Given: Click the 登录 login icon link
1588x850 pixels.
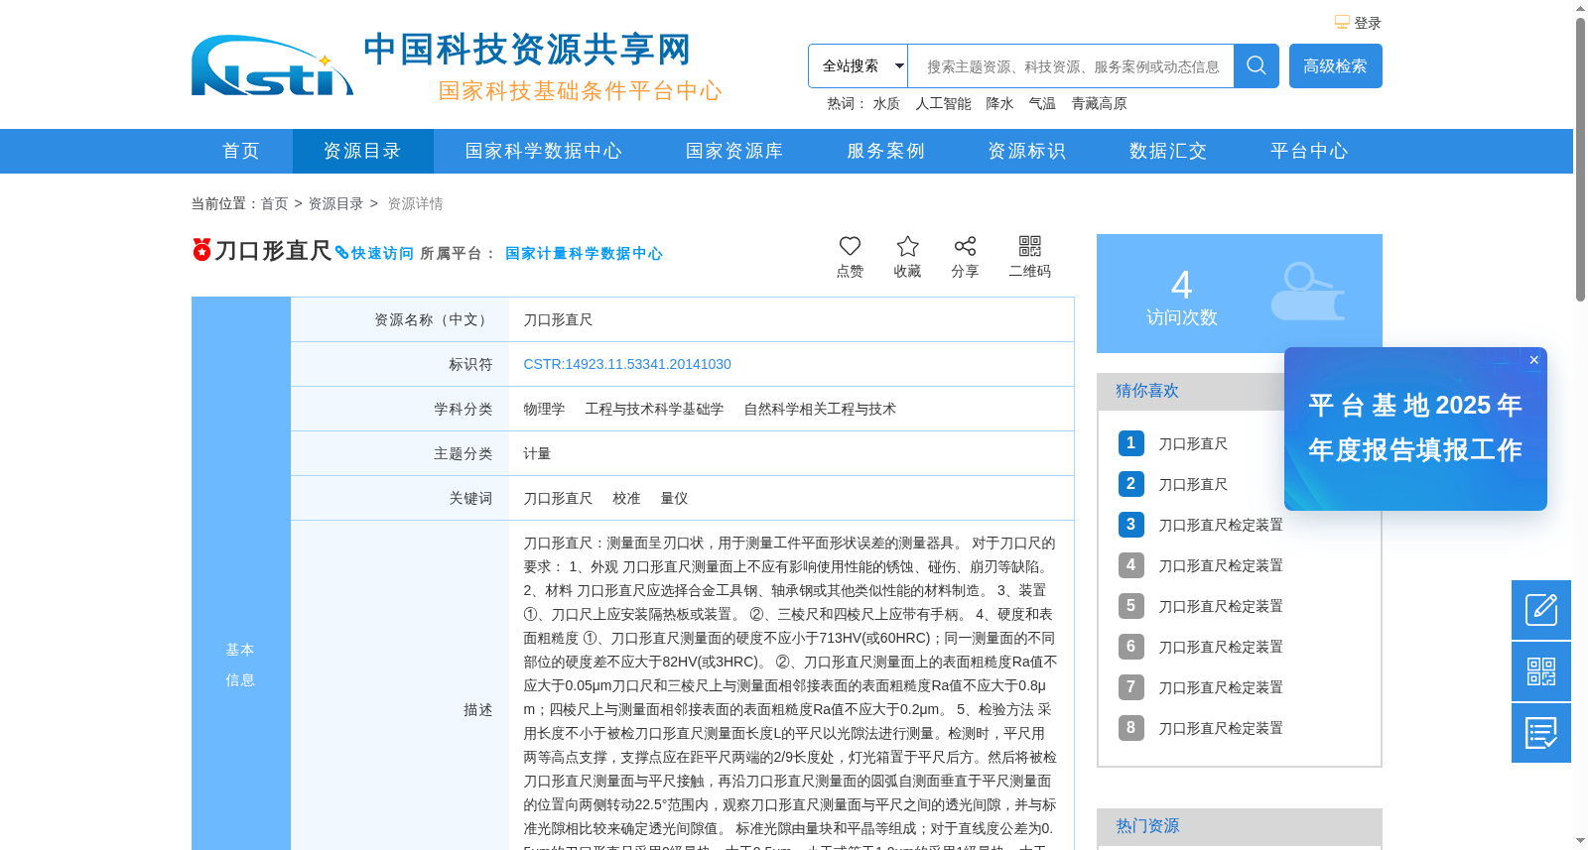Looking at the screenshot, I should pos(1358,23).
